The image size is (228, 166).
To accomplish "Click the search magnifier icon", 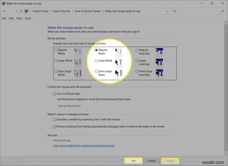I will coord(222,11).
